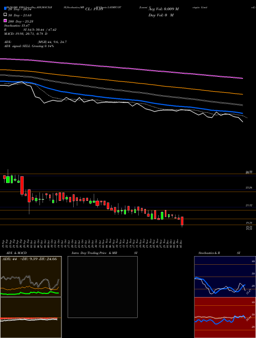Click the 'ADX: 44 +DY: 9.59 -DY: 24.66' header

pos(30,259)
